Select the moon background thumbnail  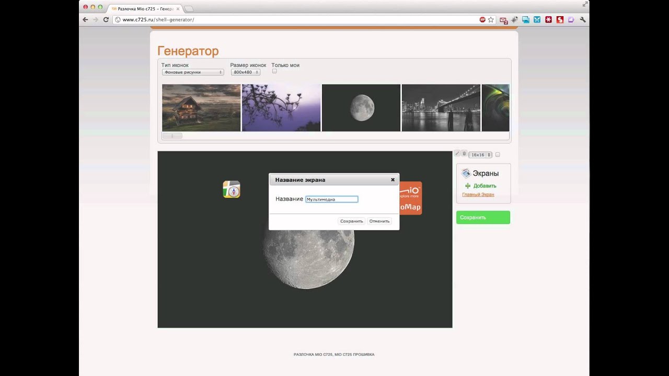tap(361, 108)
